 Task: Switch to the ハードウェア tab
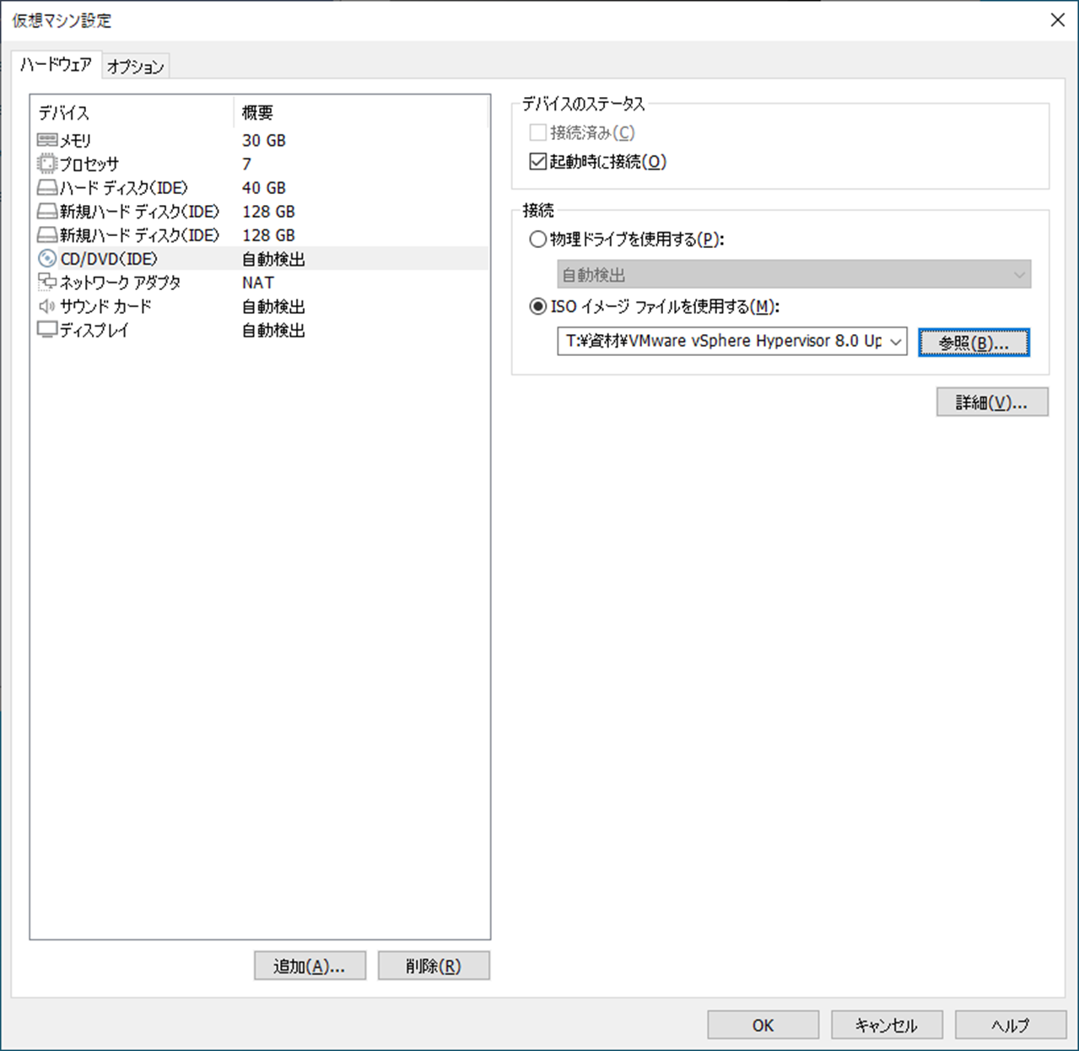(56, 64)
